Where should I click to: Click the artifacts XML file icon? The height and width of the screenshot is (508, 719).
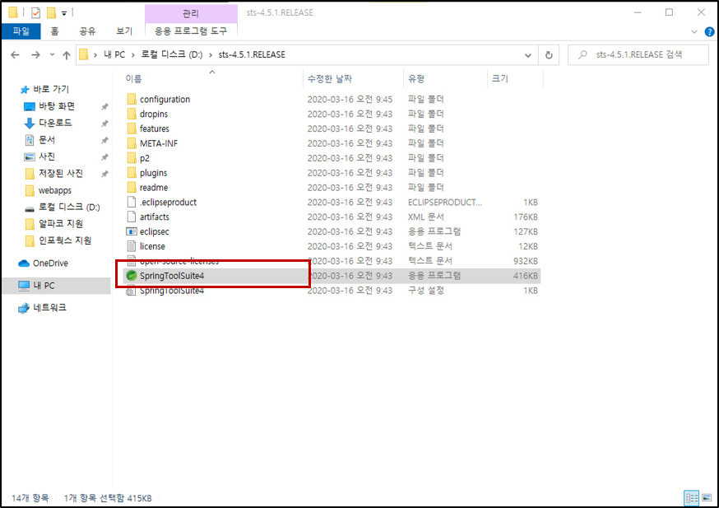(x=132, y=217)
